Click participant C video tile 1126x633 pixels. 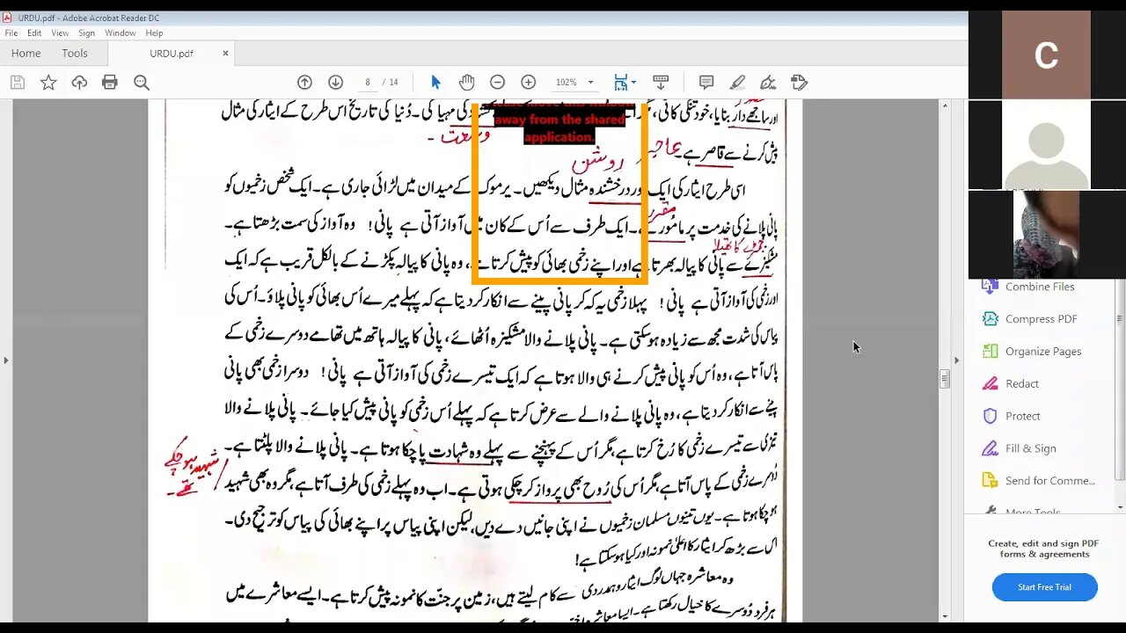(x=1046, y=55)
